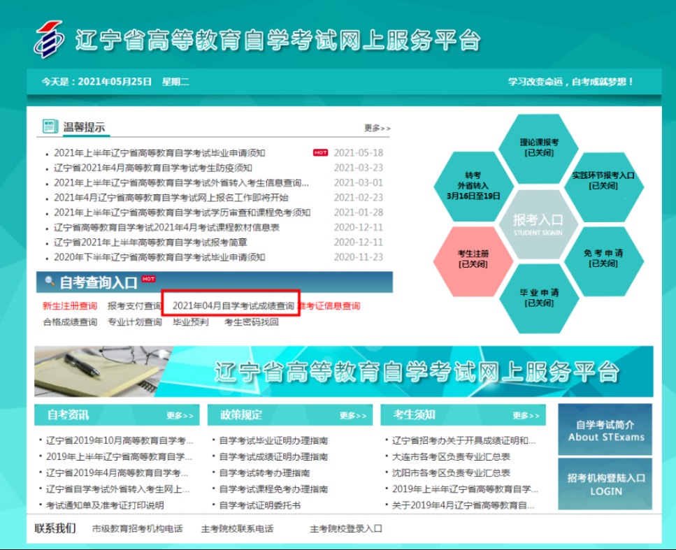Open 自学考试毕业证明办理指南
The height and width of the screenshot is (550, 676).
click(273, 440)
